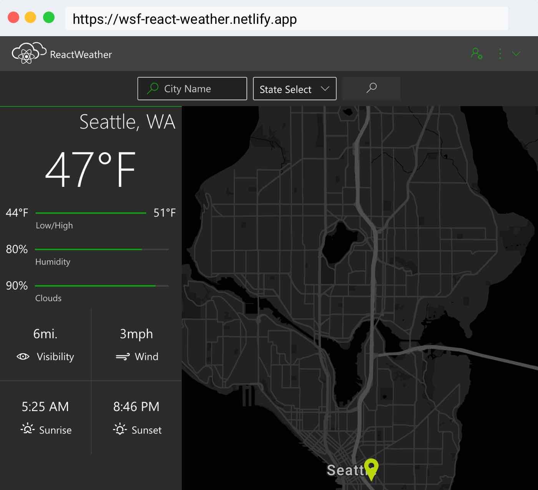Open the user account settings icon
The height and width of the screenshot is (490, 538).
tap(477, 53)
